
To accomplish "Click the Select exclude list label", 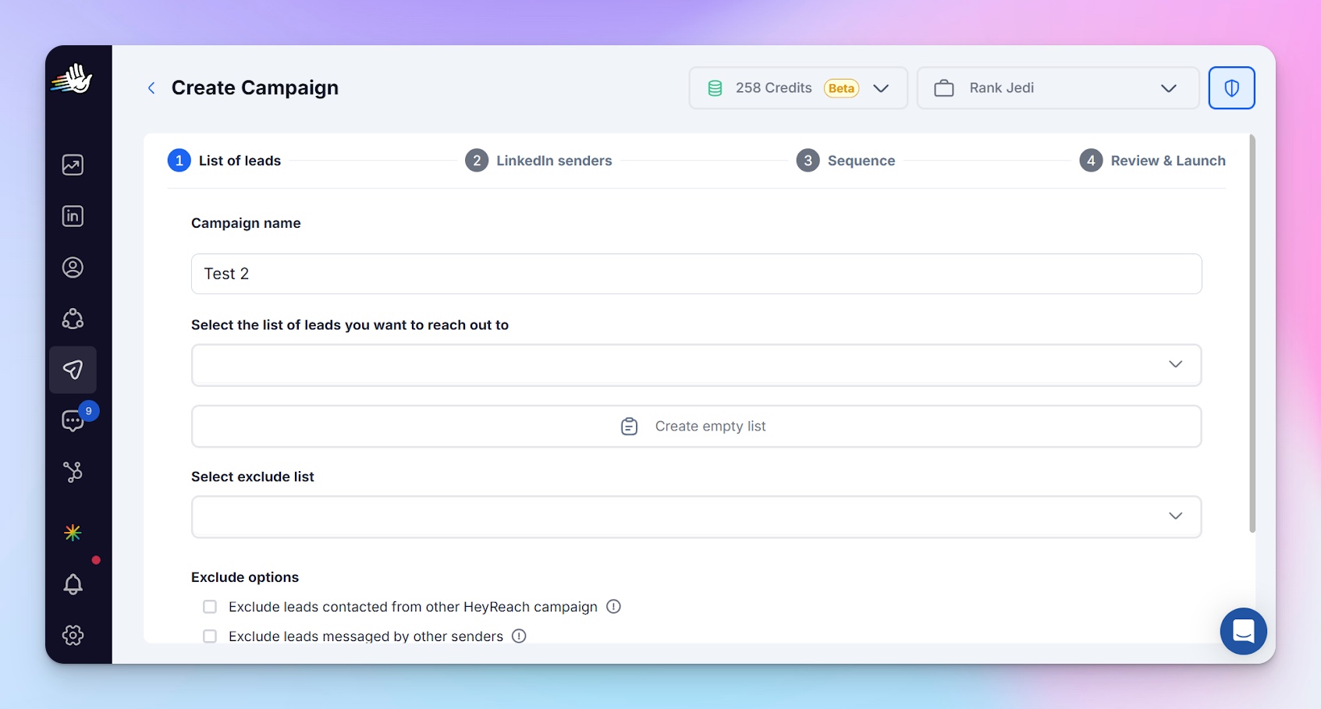I will (x=253, y=477).
